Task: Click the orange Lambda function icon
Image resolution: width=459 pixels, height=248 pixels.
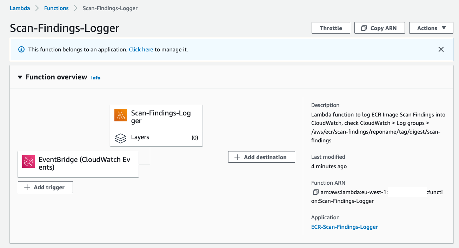Action: pyautogui.click(x=121, y=115)
